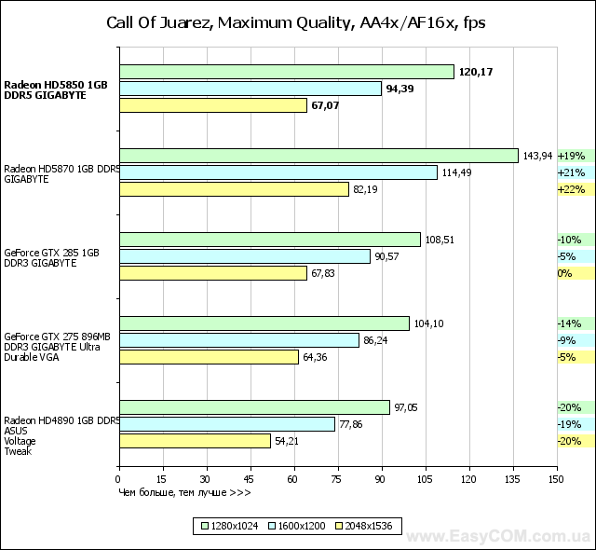The height and width of the screenshot is (550, 596).
Task: Click the value label 77,86
Action: click(x=351, y=424)
